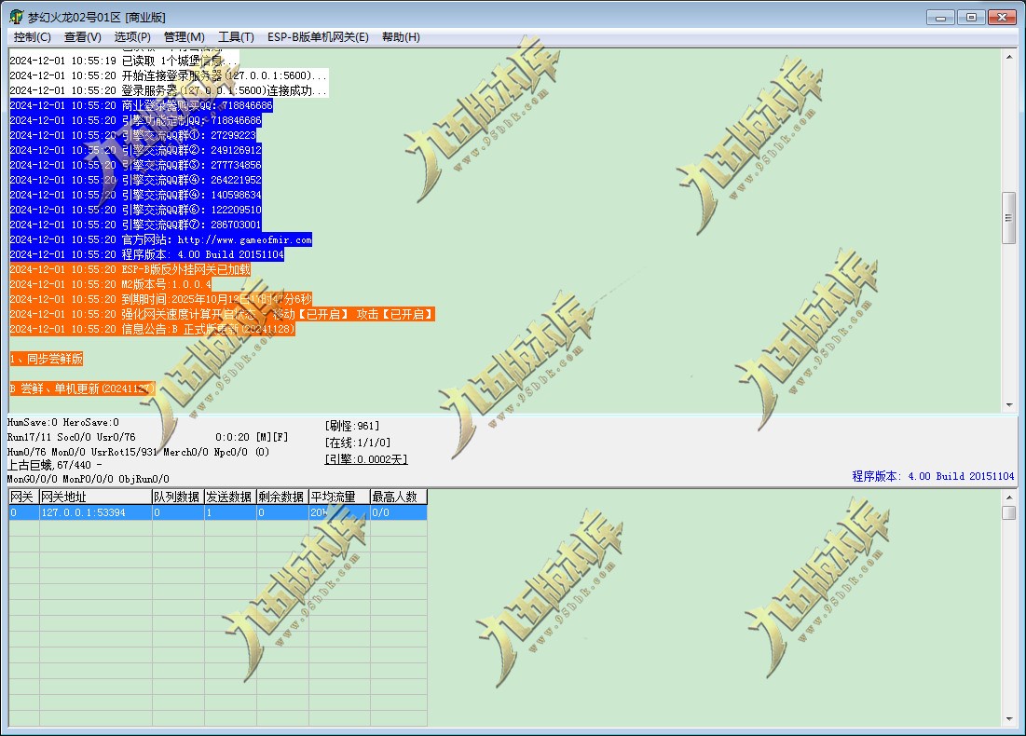Click the HumSave:0 HeroSave:0 status line
Image resolution: width=1026 pixels, height=736 pixels.
tap(62, 423)
